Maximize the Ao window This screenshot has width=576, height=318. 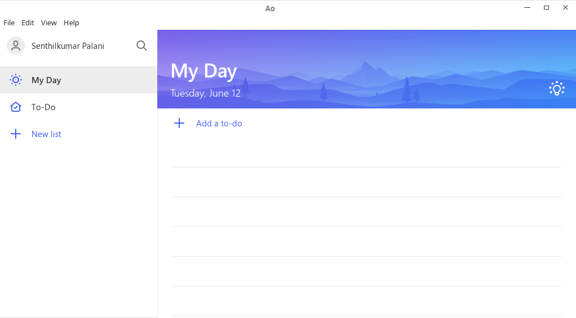[546, 7]
